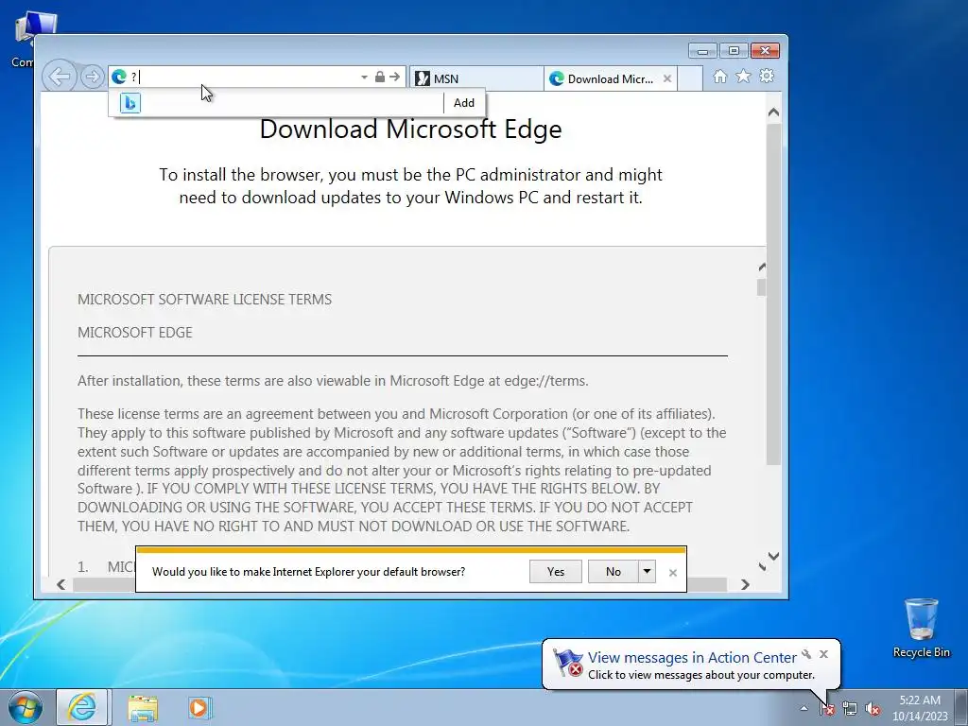968x726 pixels.
Task: Click Action Center flag in system tray
Action: 827,709
